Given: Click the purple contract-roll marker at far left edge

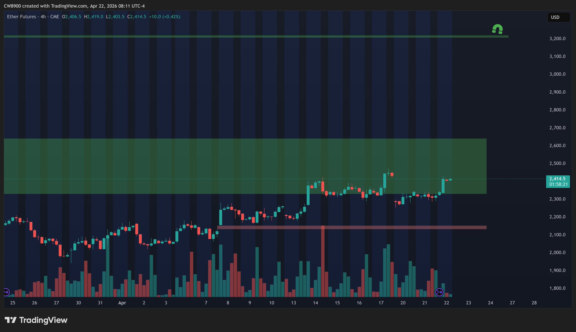Looking at the screenshot, I should [6, 292].
